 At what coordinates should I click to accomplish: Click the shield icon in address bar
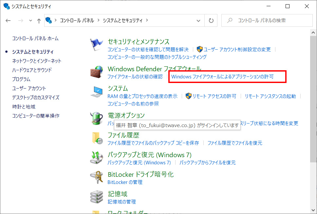tap(49, 20)
